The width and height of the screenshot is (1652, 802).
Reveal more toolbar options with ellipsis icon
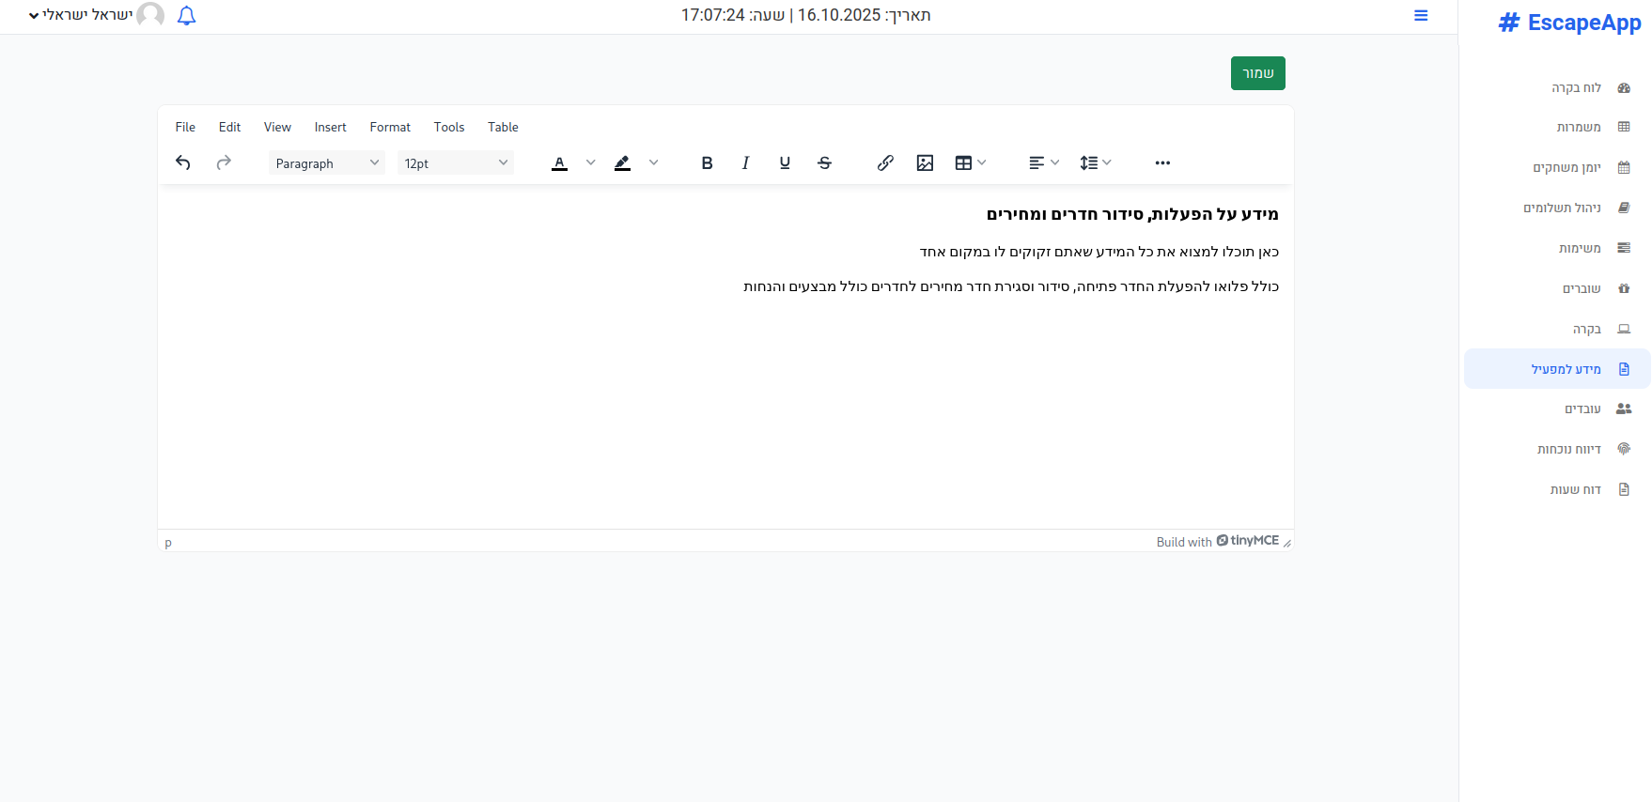1162,163
